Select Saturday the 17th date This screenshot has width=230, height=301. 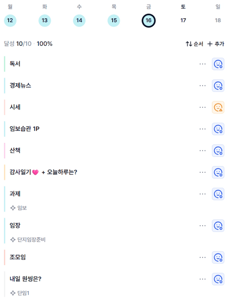pos(183,21)
